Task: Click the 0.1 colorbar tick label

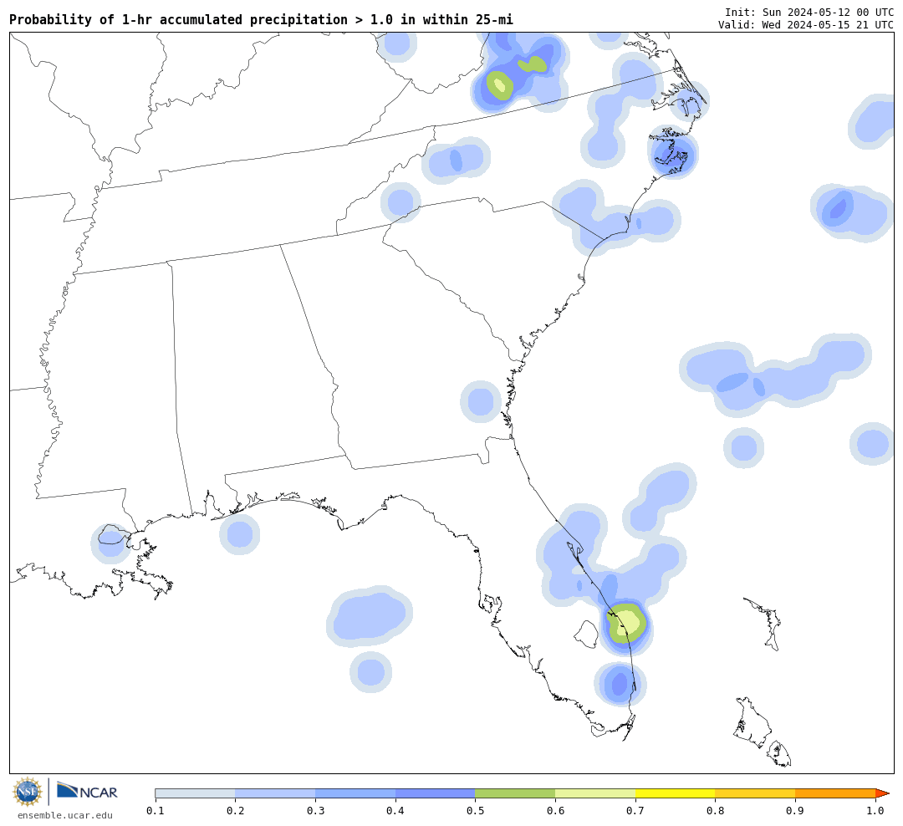Action: pyautogui.click(x=156, y=811)
